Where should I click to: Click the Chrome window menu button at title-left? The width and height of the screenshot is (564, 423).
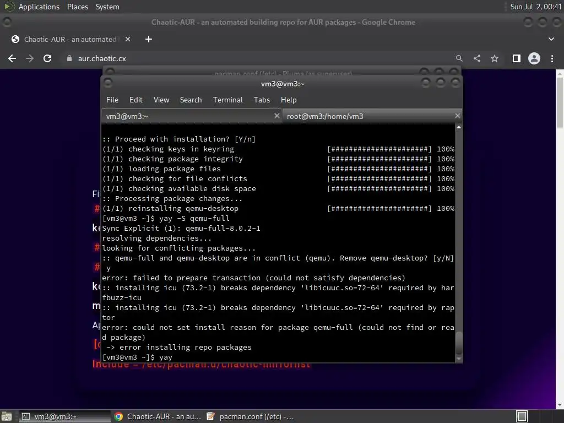pos(7,22)
